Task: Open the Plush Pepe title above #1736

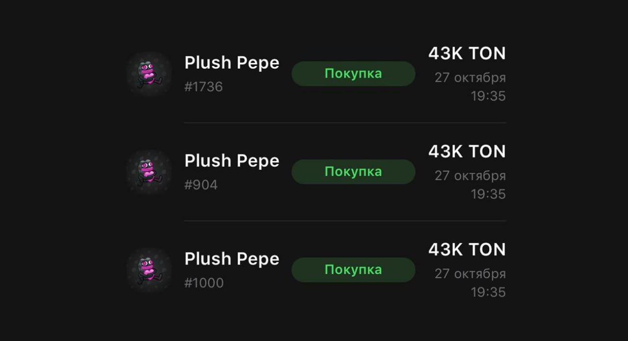Action: click(232, 63)
